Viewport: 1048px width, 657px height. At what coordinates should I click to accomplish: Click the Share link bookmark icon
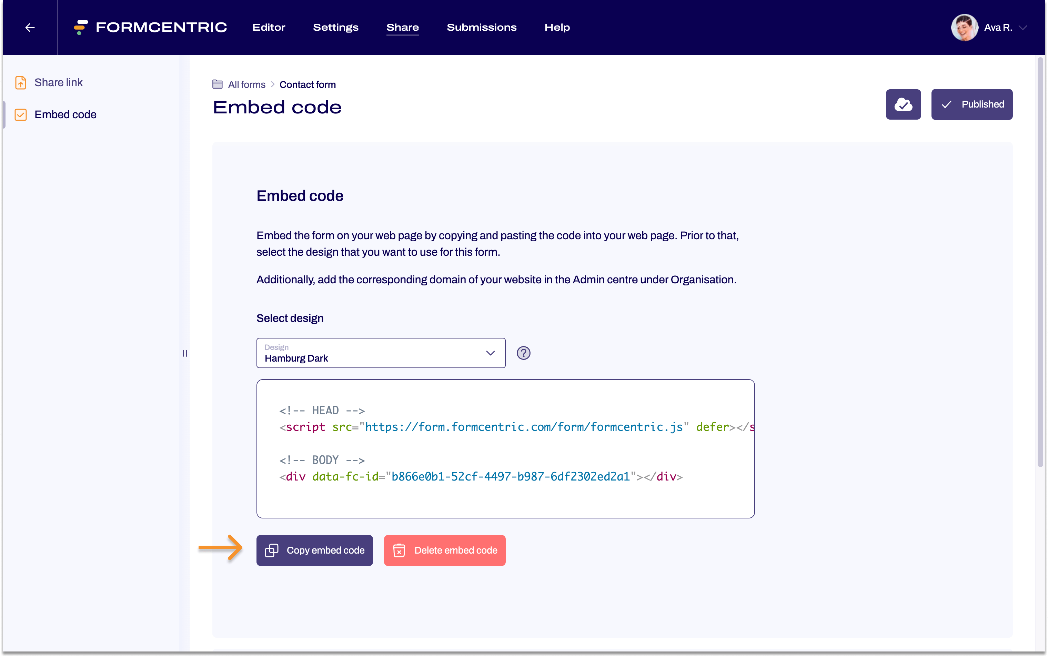tap(20, 82)
